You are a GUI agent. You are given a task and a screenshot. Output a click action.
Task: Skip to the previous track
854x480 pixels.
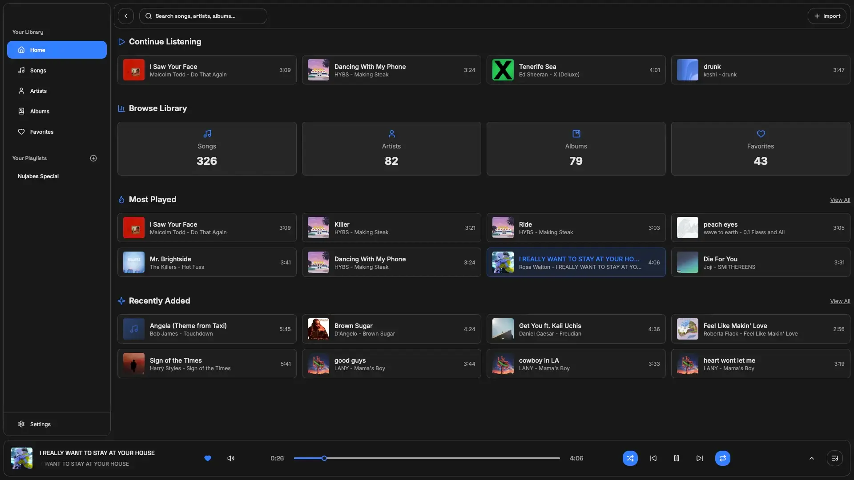click(653, 458)
